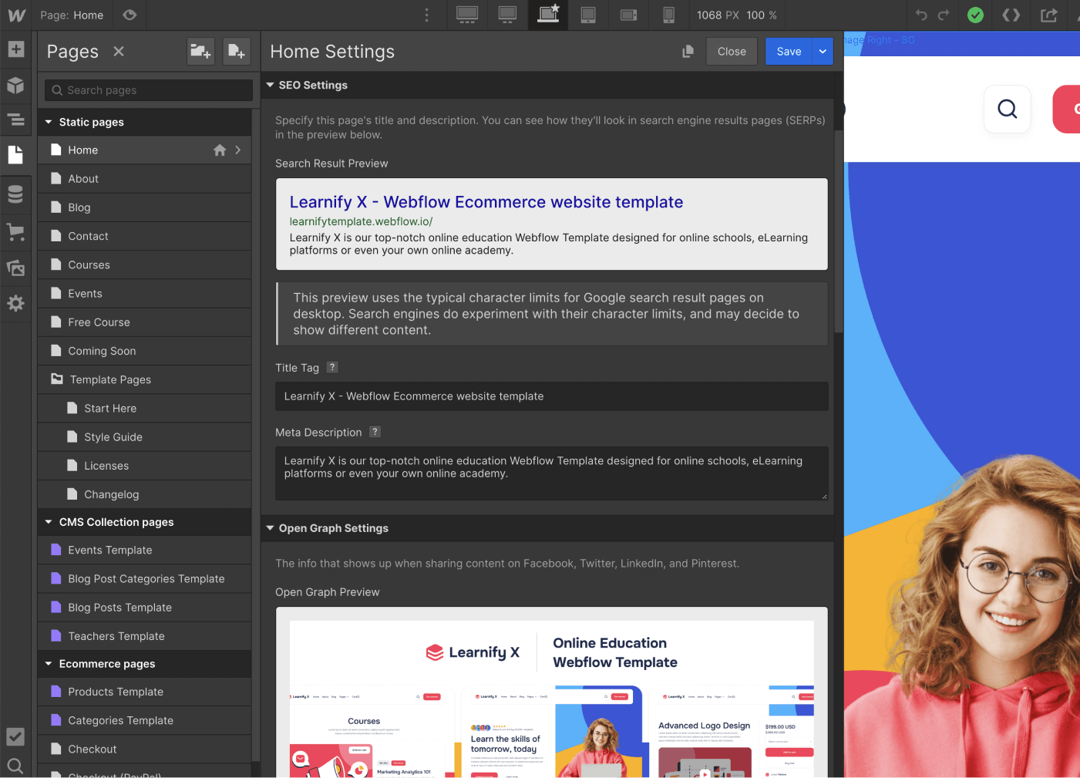Viewport: 1080px width, 778px height.
Task: Open the CMS Collections panel
Action: (x=16, y=194)
